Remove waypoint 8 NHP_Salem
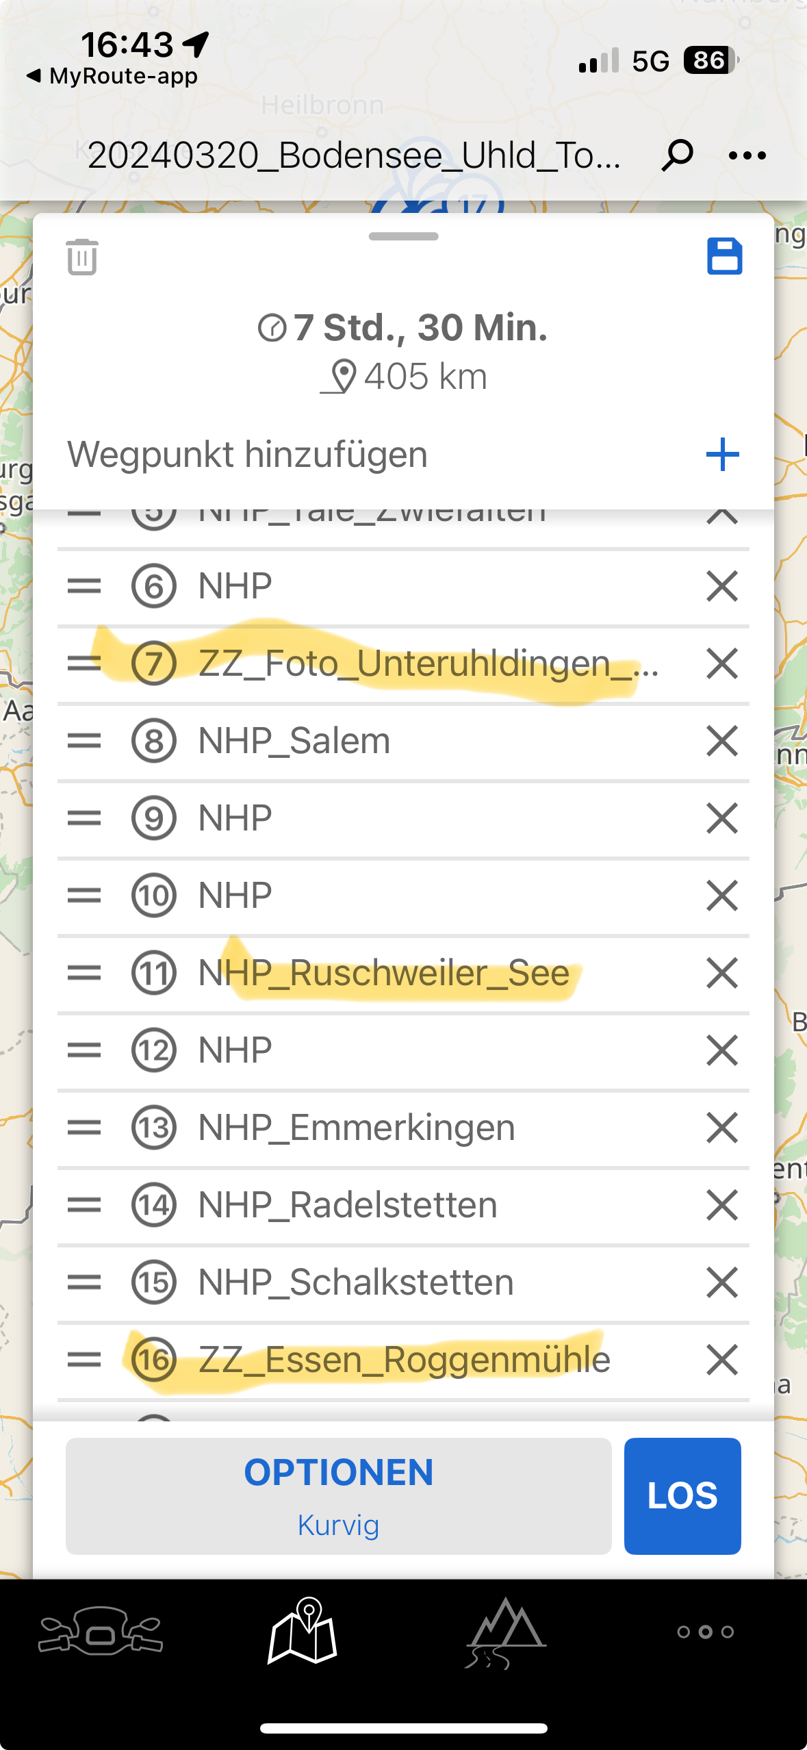 722,741
